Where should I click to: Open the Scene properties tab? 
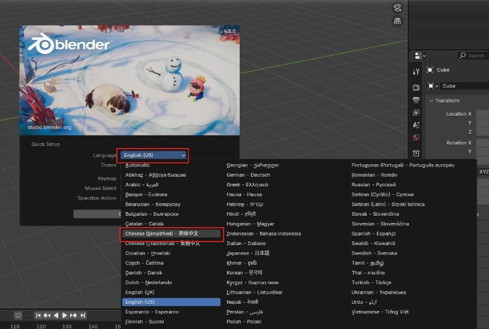416,125
